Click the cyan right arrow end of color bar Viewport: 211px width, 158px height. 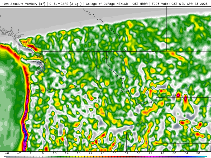pos(206,157)
